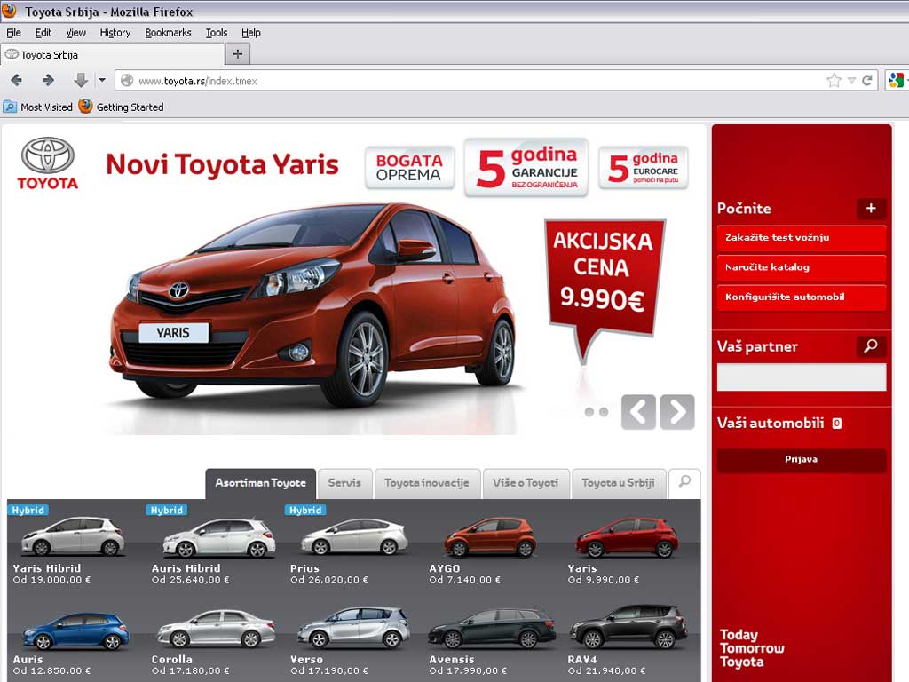Viewport: 909px width, 682px height.
Task: Click the Hybrid badge on Prius
Action: pos(305,510)
